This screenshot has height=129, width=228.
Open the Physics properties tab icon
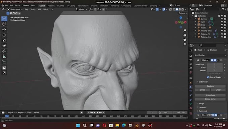pos(191,95)
